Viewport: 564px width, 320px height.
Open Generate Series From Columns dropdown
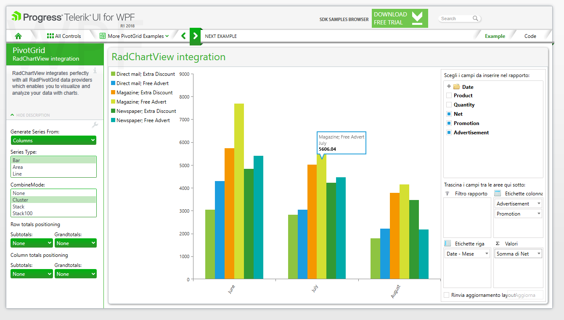point(53,140)
